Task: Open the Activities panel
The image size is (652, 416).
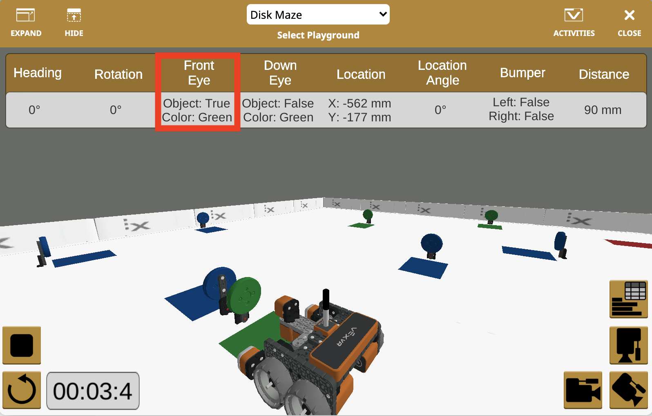Action: (x=574, y=23)
